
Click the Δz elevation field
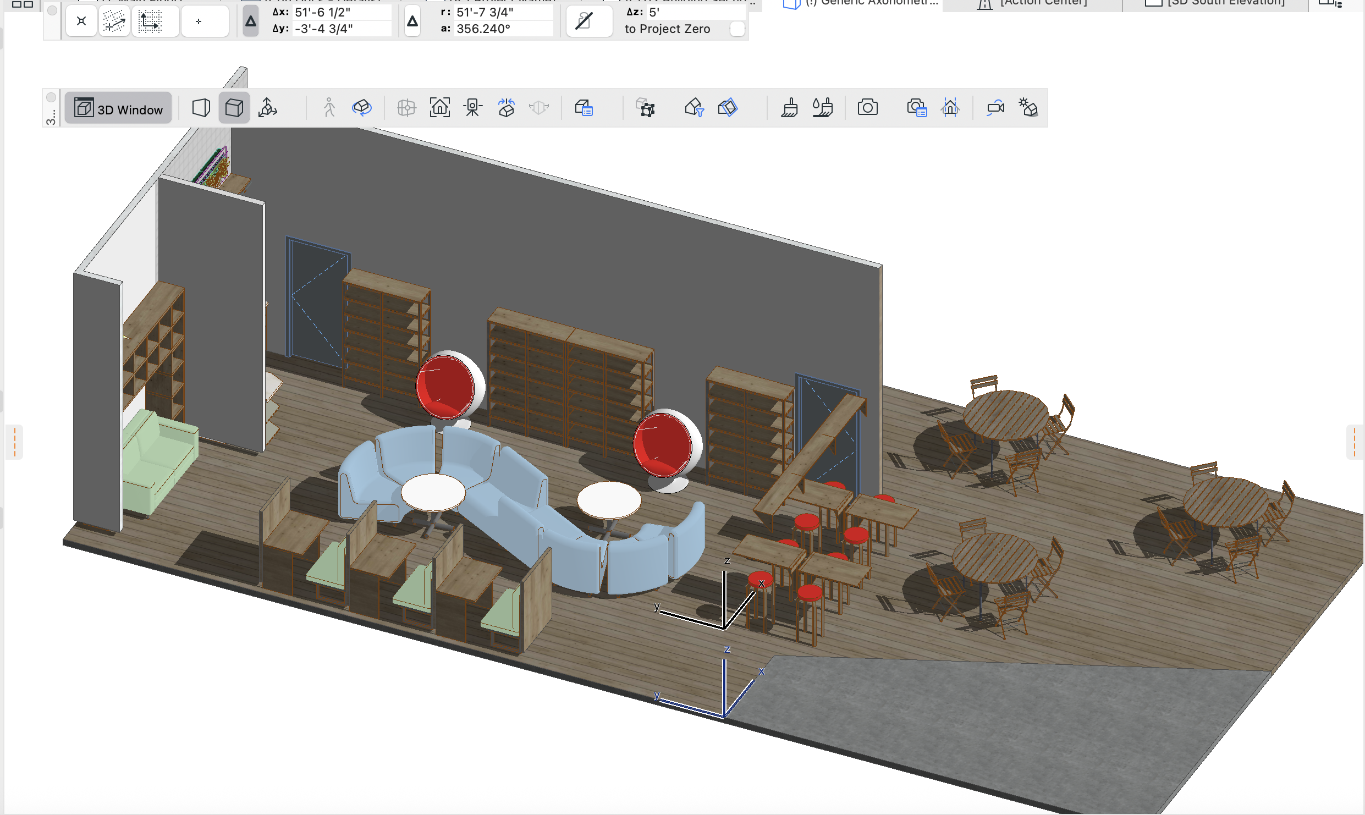coord(696,12)
